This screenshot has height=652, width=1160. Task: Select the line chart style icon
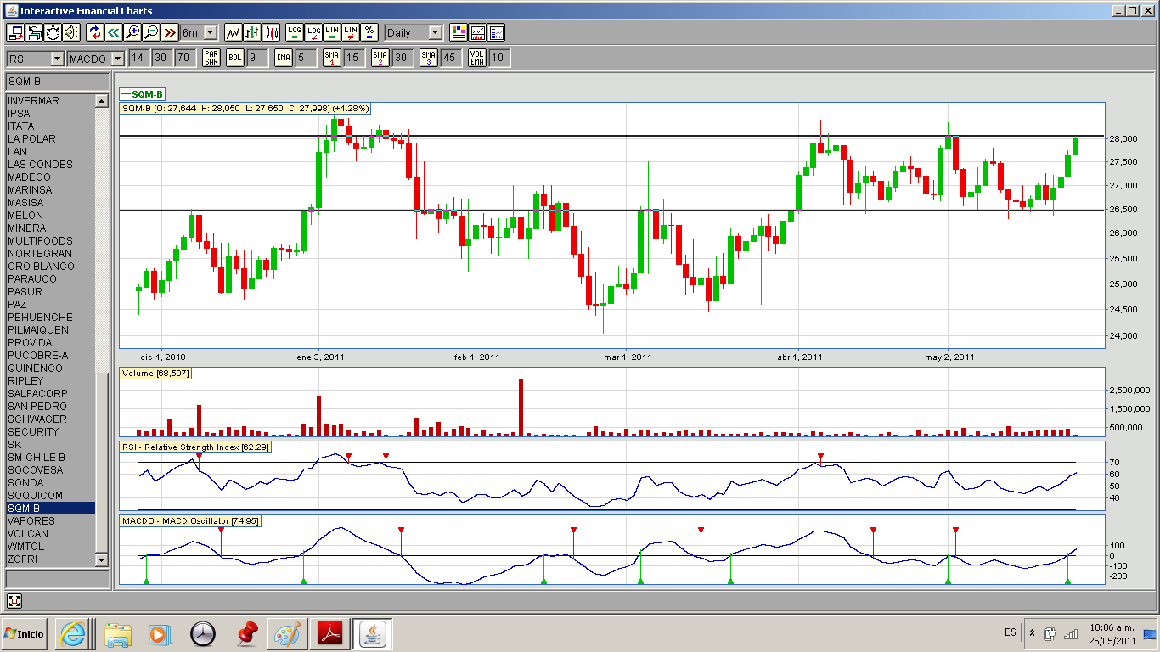[233, 32]
